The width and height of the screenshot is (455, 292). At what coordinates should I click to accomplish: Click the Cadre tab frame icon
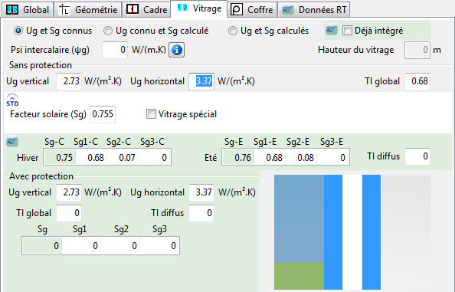[x=133, y=9]
